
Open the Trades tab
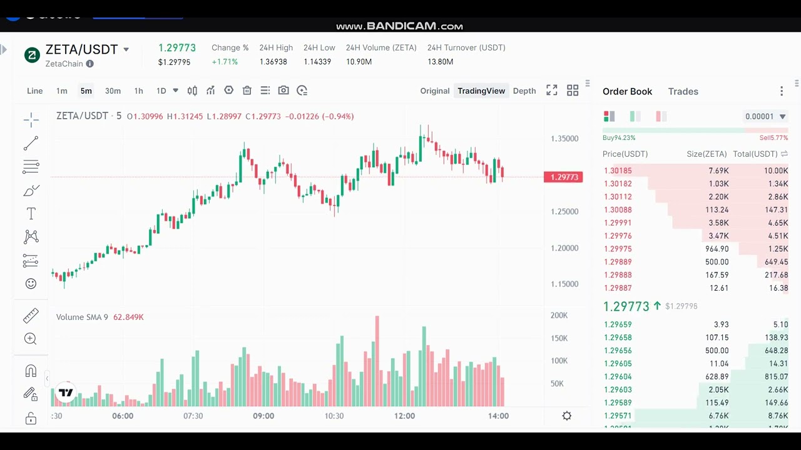coord(683,91)
